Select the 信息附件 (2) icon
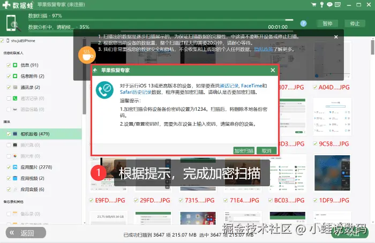 (x=15, y=76)
